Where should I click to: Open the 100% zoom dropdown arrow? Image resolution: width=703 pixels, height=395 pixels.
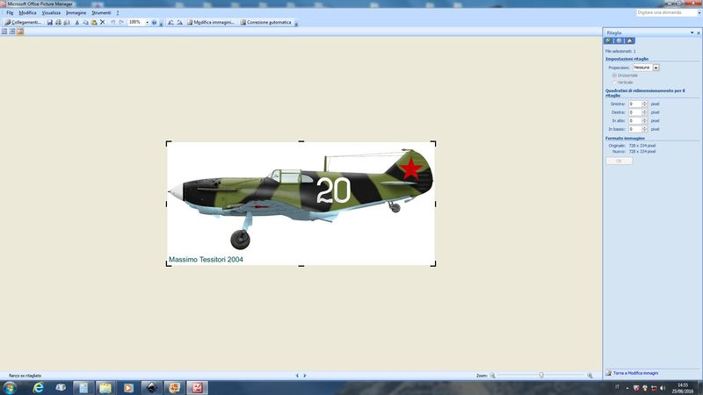point(147,22)
